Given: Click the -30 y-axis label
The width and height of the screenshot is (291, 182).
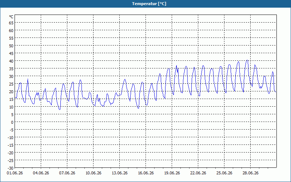Looking at the screenshot, I should [11, 168].
